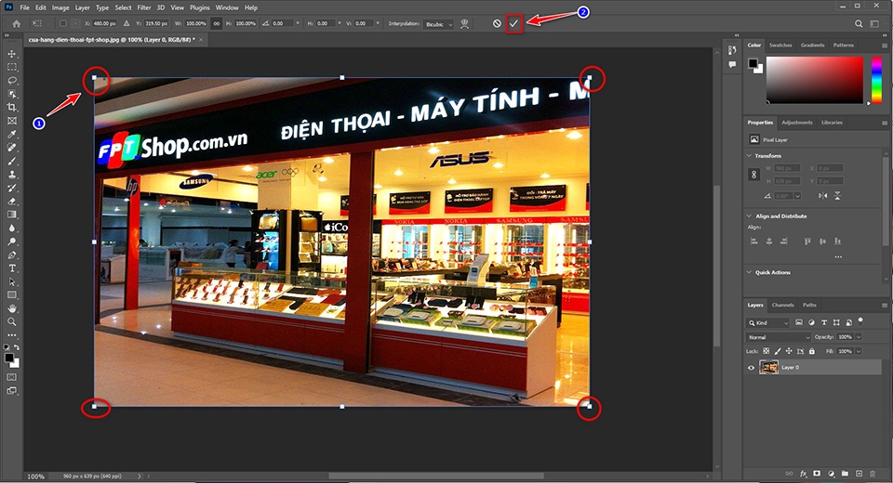The image size is (893, 483).
Task: Switch to the Channels tab
Action: click(x=782, y=305)
